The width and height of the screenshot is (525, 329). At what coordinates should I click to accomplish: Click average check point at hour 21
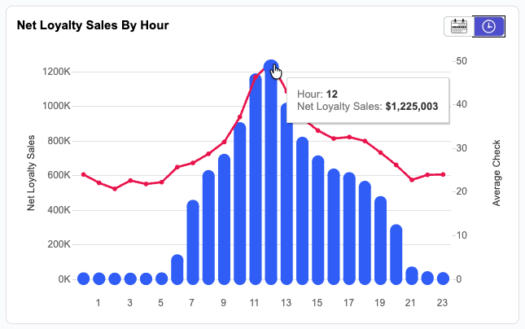pos(412,180)
